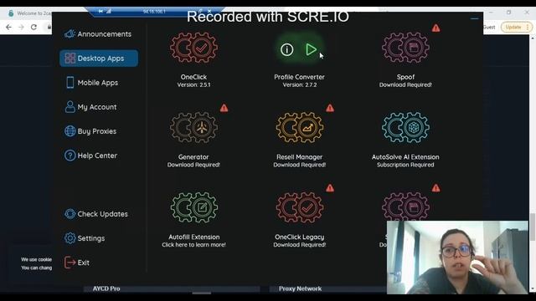Click the Spoof gears icon
This screenshot has height=301, width=536.
405,48
